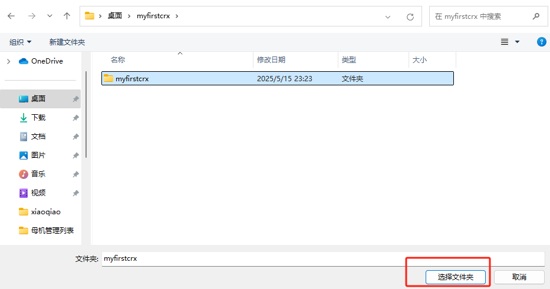Unpin Desktop from quick access
This screenshot has width=550, height=289.
pyautogui.click(x=75, y=99)
